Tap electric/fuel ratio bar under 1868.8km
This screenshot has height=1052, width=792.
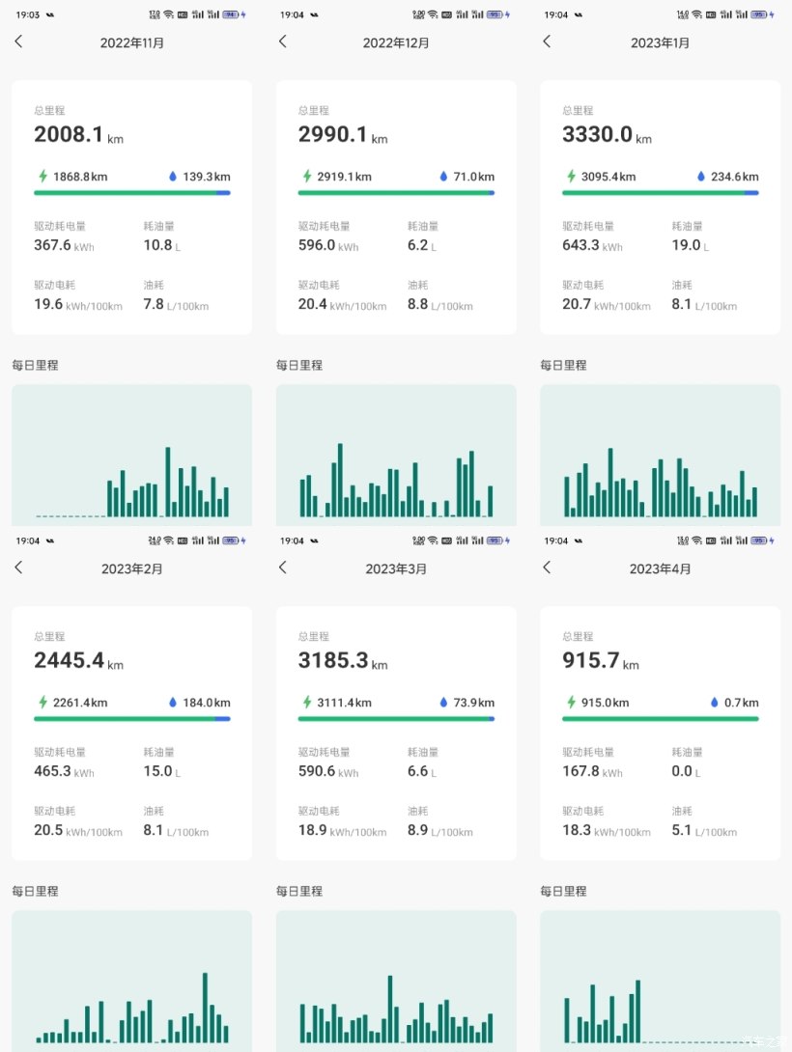pos(132,193)
